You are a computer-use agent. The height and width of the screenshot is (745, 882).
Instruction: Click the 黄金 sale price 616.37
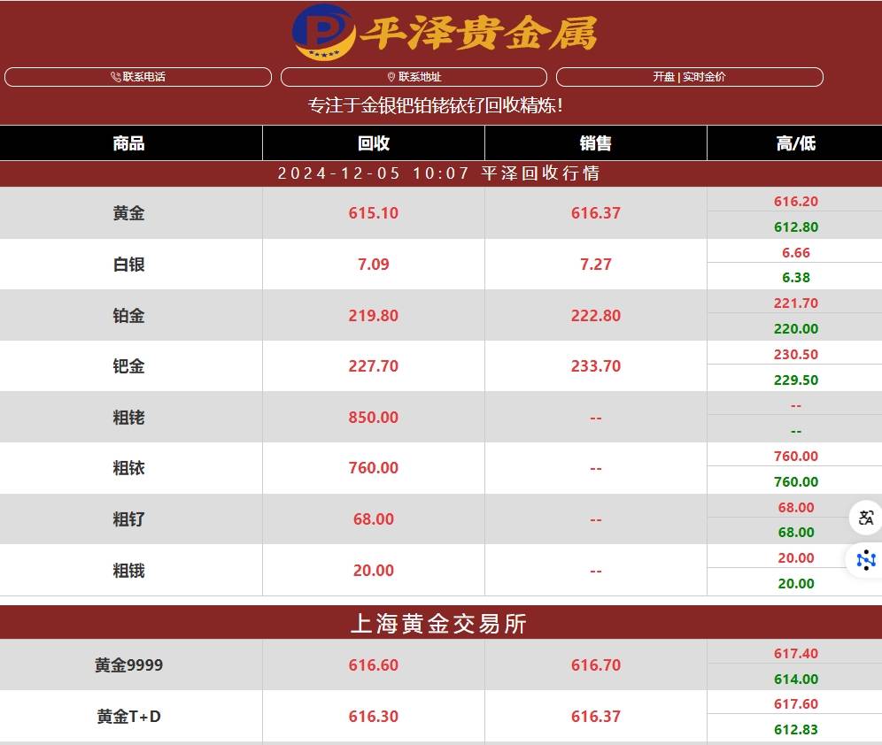point(596,213)
